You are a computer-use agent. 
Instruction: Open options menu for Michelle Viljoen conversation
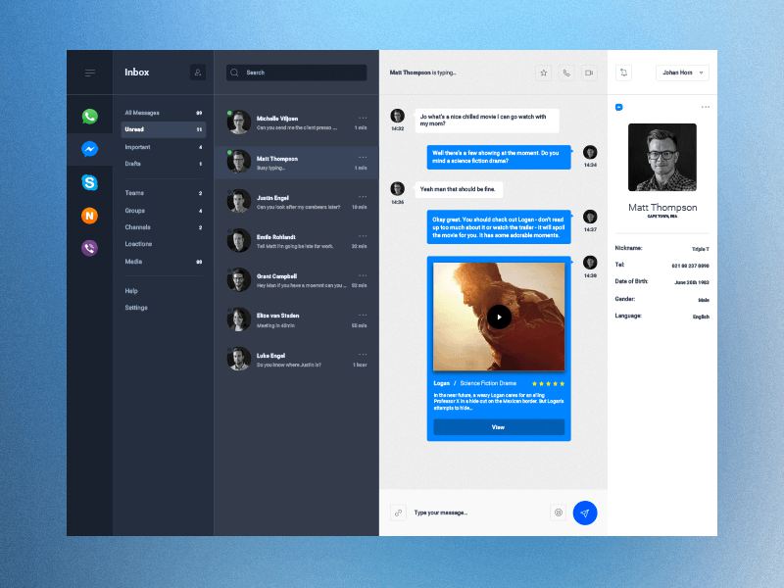point(363,118)
